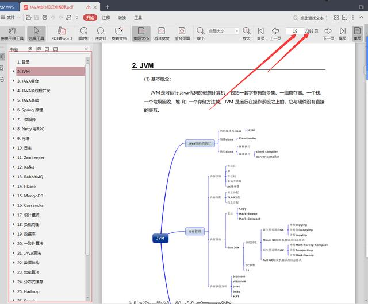Screen dimensions: 368x304
Task: Expand the 4. JAVA多线程并发 bookmark
Action: (x=13, y=91)
